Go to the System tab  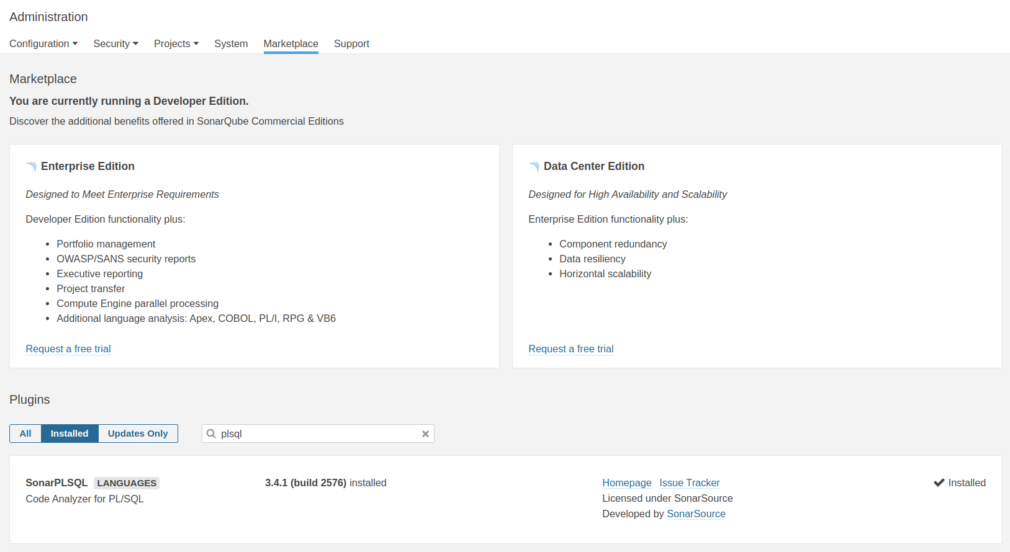pos(231,43)
